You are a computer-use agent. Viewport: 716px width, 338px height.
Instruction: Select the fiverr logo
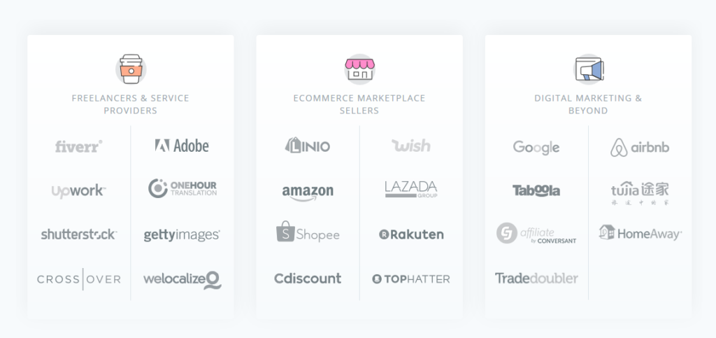[x=79, y=146]
